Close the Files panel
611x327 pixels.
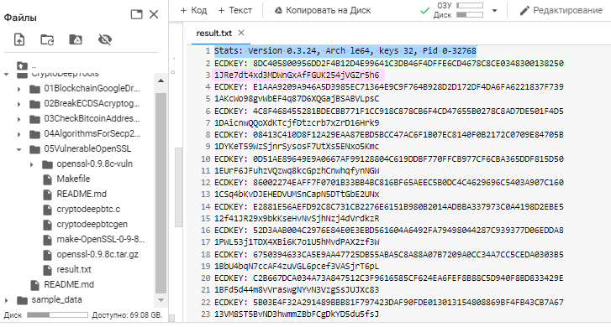click(x=154, y=15)
